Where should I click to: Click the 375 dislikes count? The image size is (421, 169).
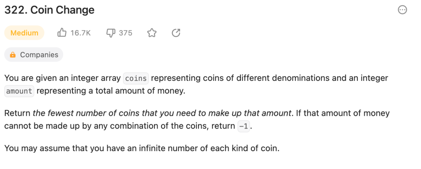coord(126,33)
